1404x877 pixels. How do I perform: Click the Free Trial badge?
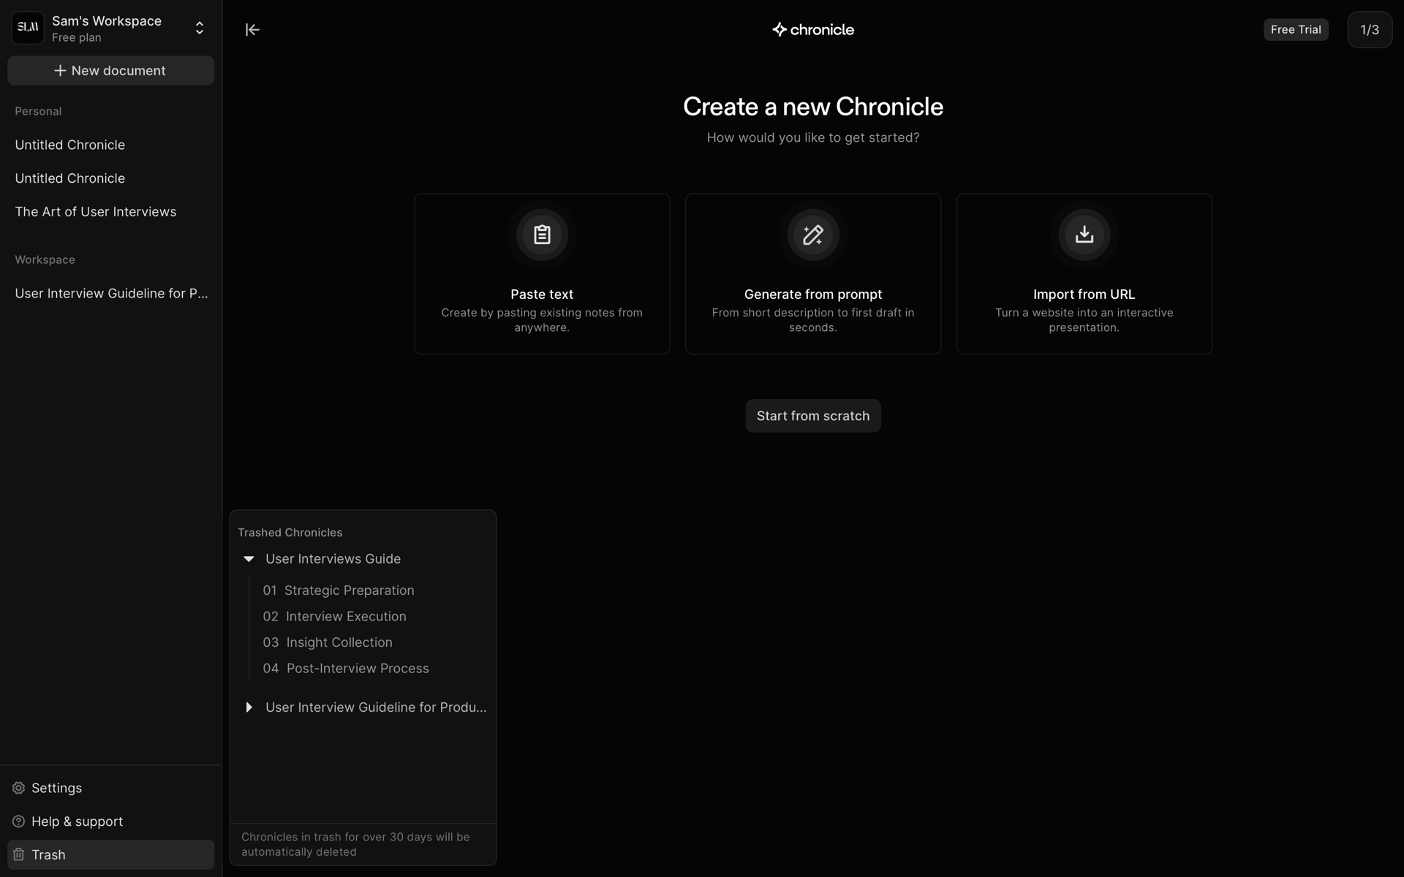click(1296, 30)
